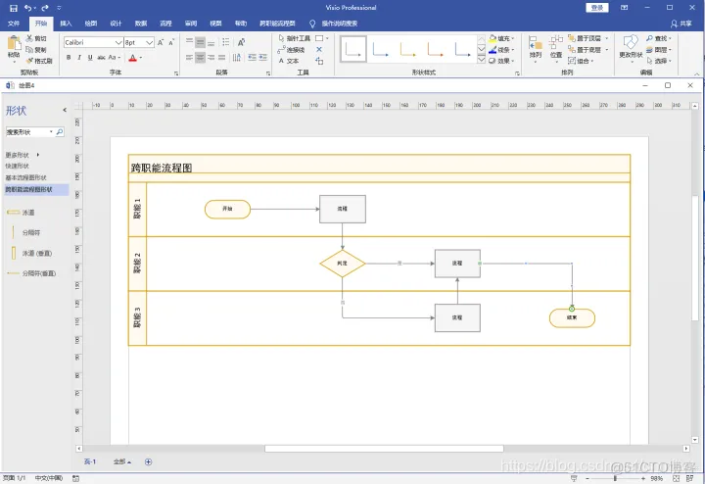Open the 跨职能流程图 Cross-Functional Flowchart tab

coord(277,24)
